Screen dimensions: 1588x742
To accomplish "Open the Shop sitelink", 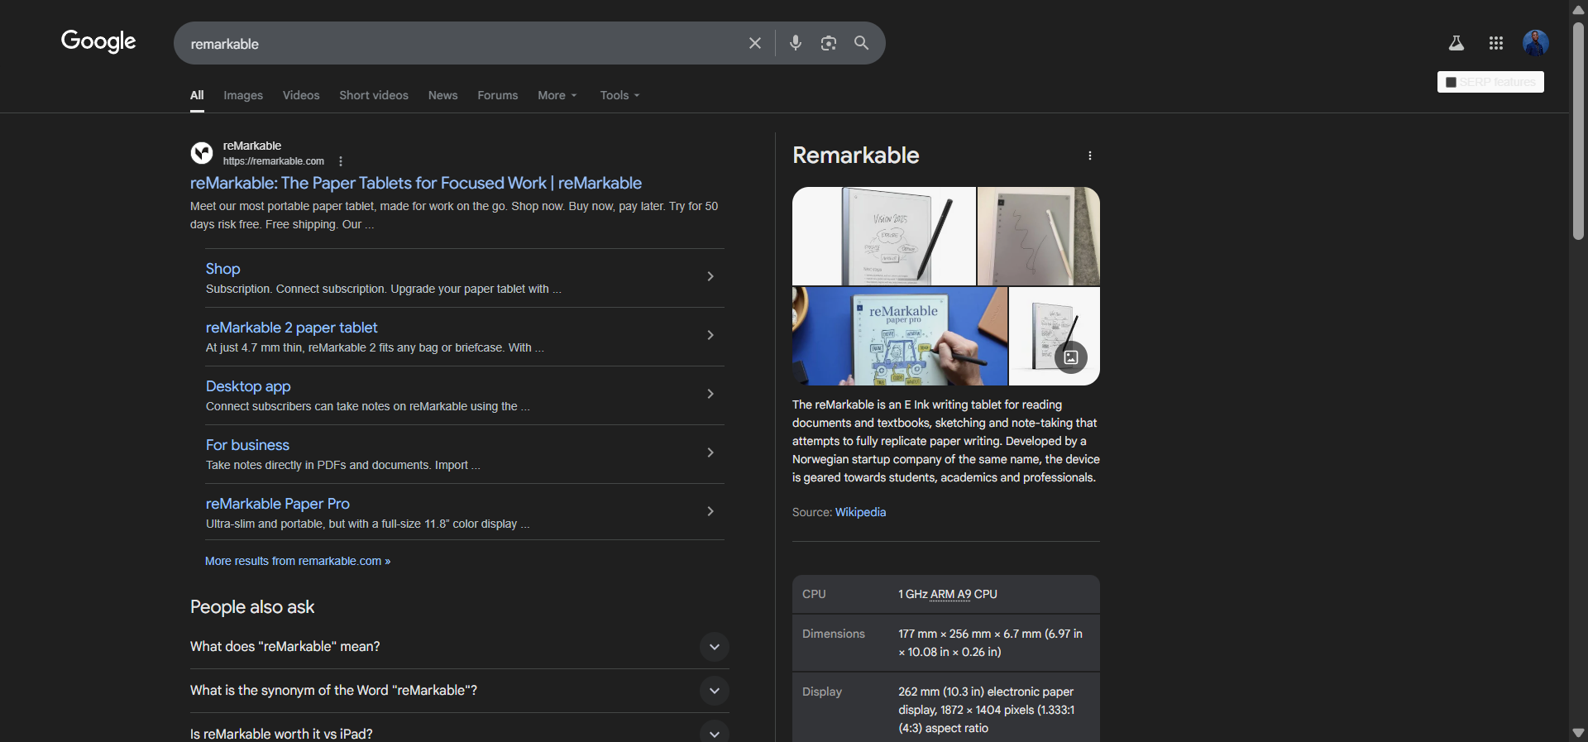I will [x=223, y=269].
